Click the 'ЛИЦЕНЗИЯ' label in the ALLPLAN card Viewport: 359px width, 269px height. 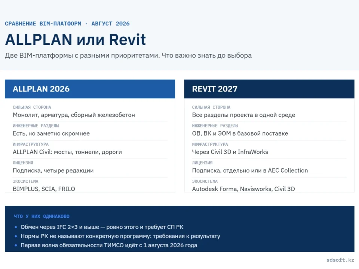point(23,163)
